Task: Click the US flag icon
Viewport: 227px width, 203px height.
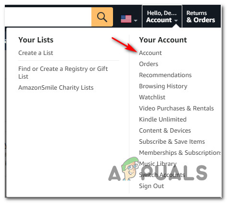Action: 126,19
